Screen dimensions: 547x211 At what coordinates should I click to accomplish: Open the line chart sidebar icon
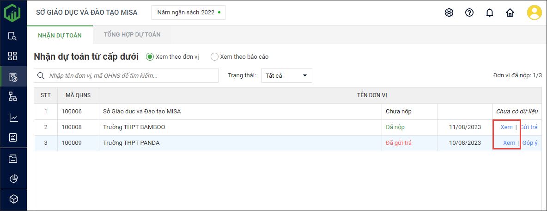(13, 118)
